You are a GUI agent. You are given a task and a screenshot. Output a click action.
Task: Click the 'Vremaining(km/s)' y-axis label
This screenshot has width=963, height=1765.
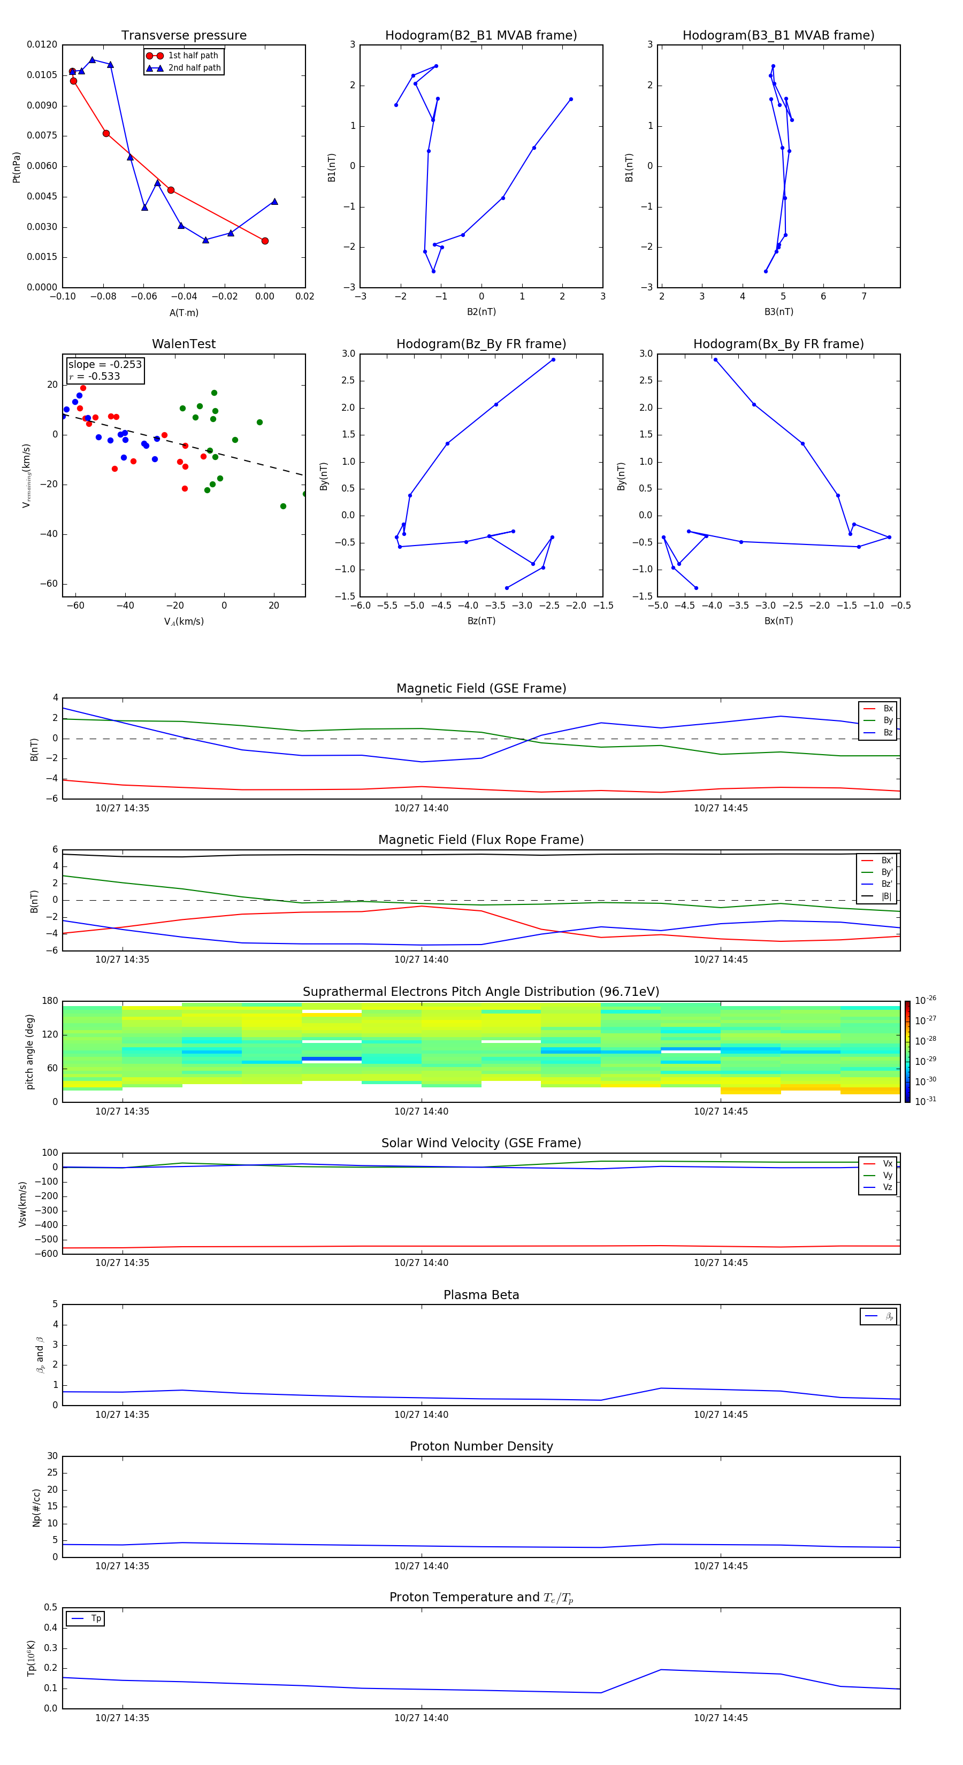pyautogui.click(x=26, y=475)
